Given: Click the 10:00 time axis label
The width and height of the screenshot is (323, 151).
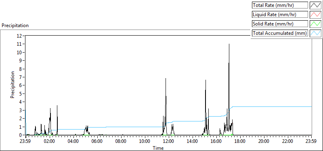Looking at the screenshot, I should [145, 142].
